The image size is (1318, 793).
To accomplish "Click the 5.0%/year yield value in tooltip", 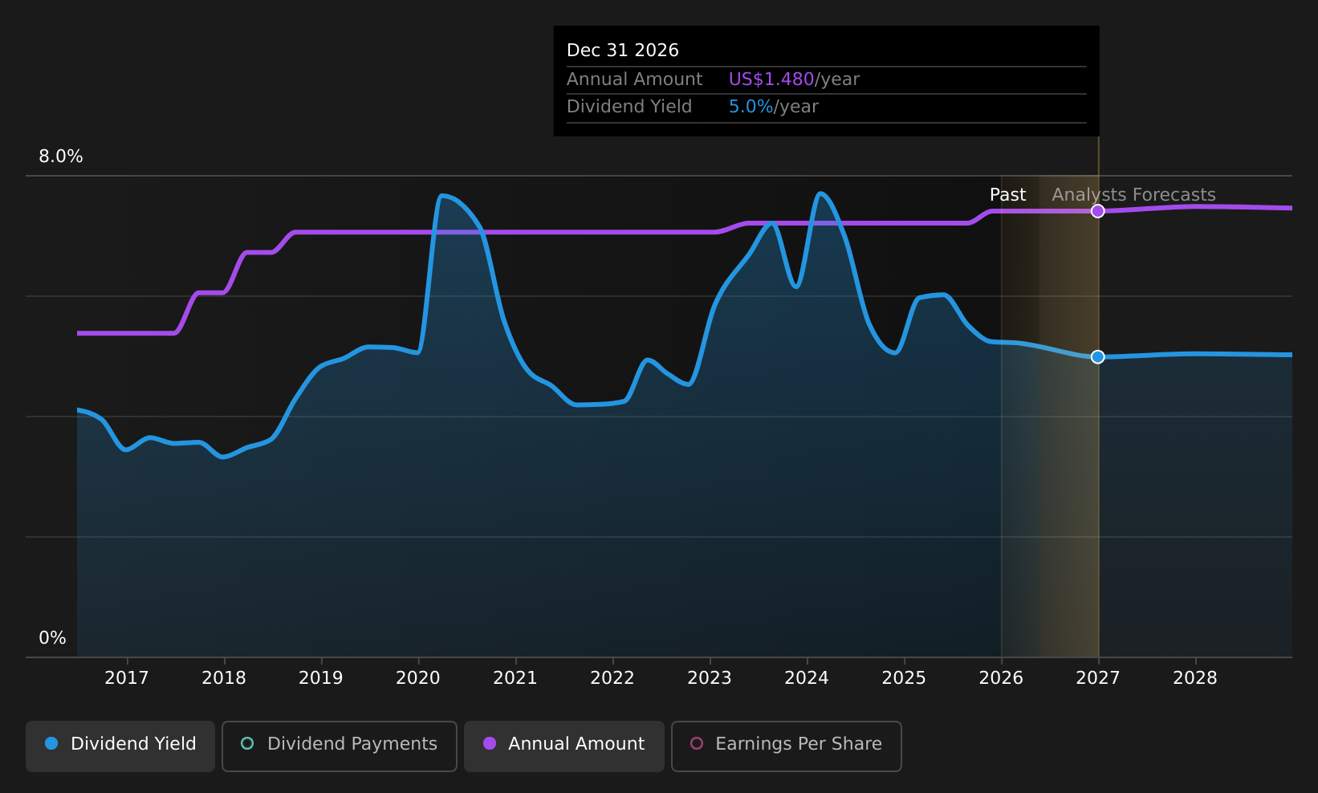I will coord(774,107).
